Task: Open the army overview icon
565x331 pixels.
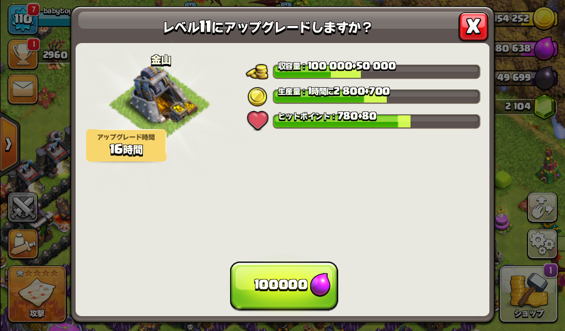Action: coord(23,244)
